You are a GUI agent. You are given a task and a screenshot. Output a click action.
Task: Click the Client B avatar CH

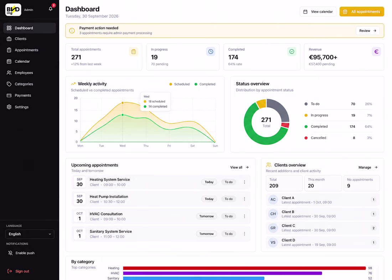point(273,214)
